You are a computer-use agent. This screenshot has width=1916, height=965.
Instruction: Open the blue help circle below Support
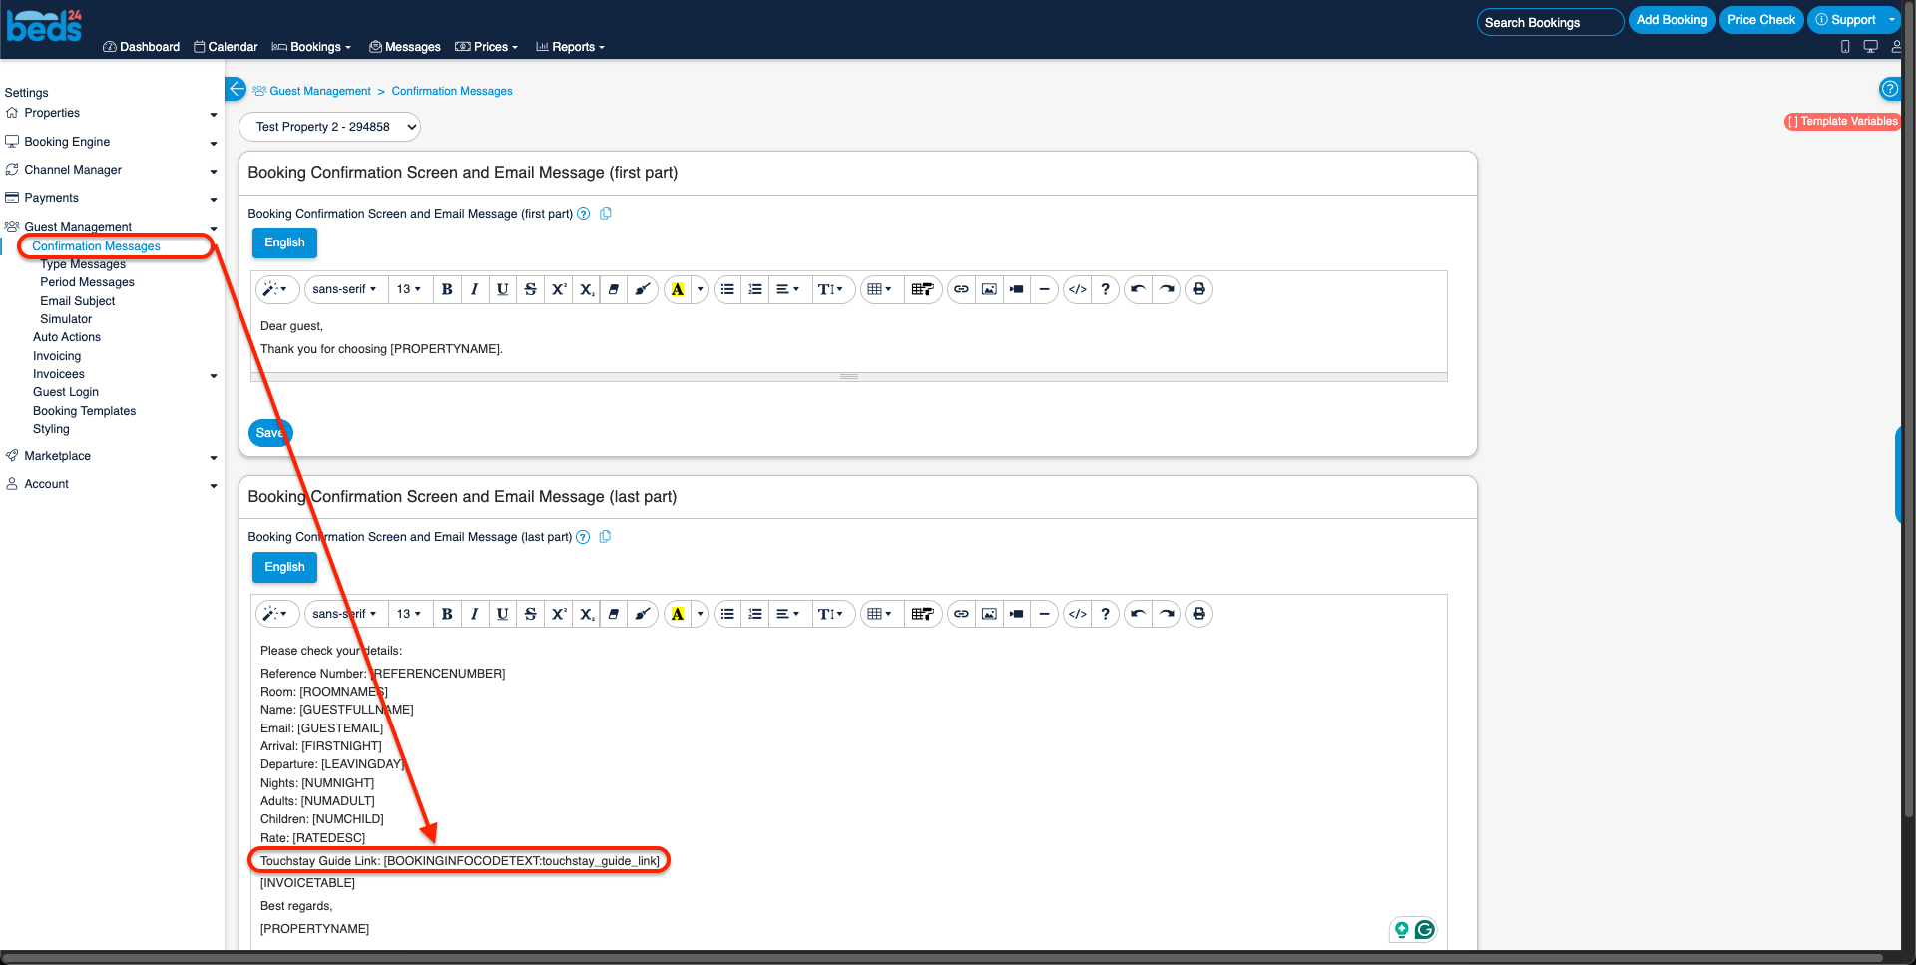coord(1889,89)
